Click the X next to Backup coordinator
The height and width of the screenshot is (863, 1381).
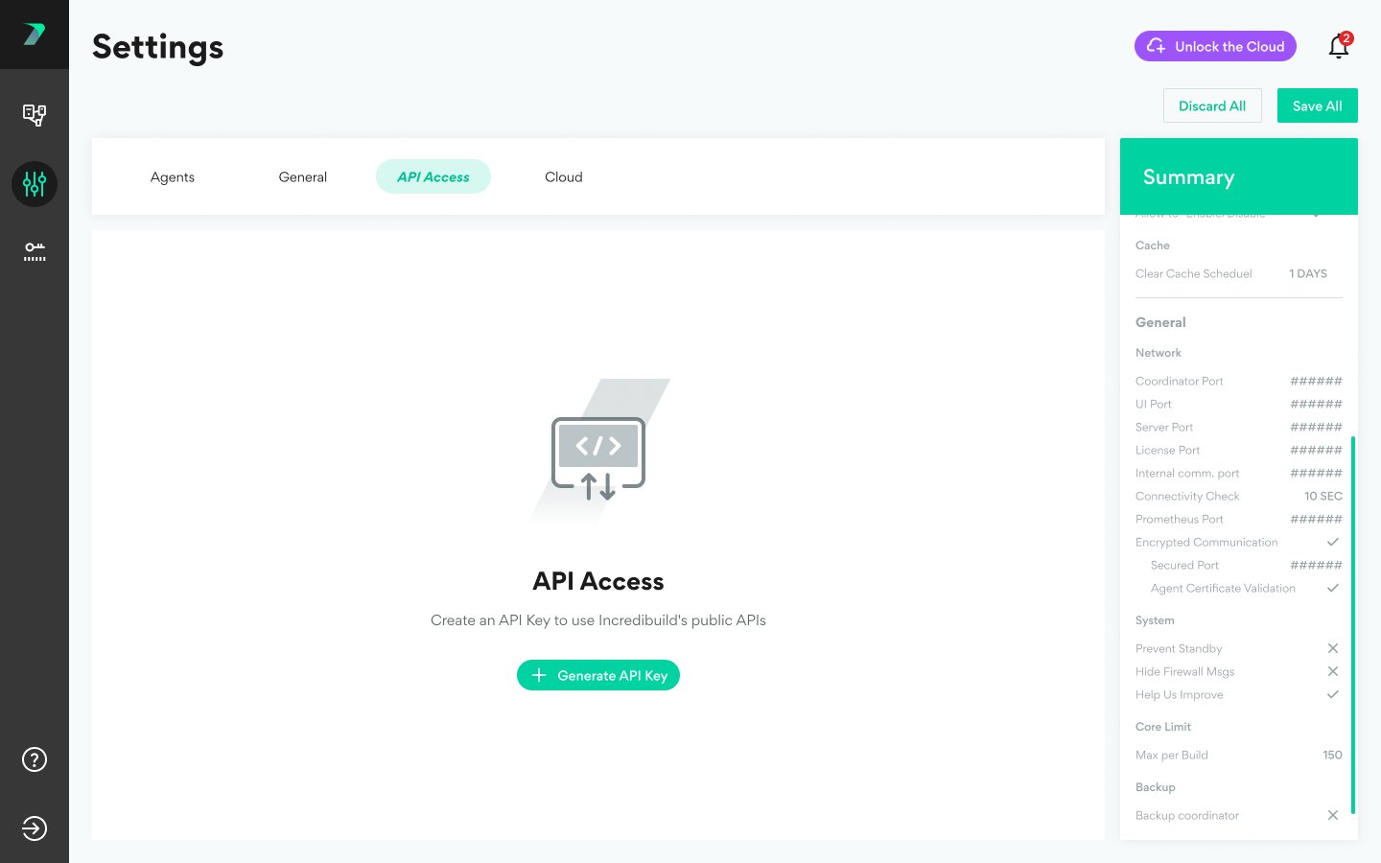coord(1333,815)
